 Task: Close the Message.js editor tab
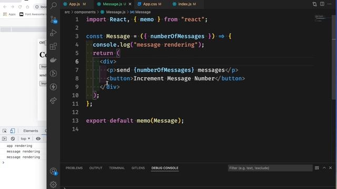(x=130, y=4)
